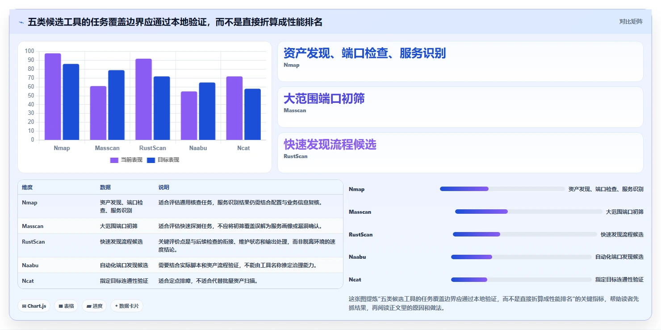Click table cell 自动化端口发现候选
This screenshot has width=661, height=330.
click(124, 265)
